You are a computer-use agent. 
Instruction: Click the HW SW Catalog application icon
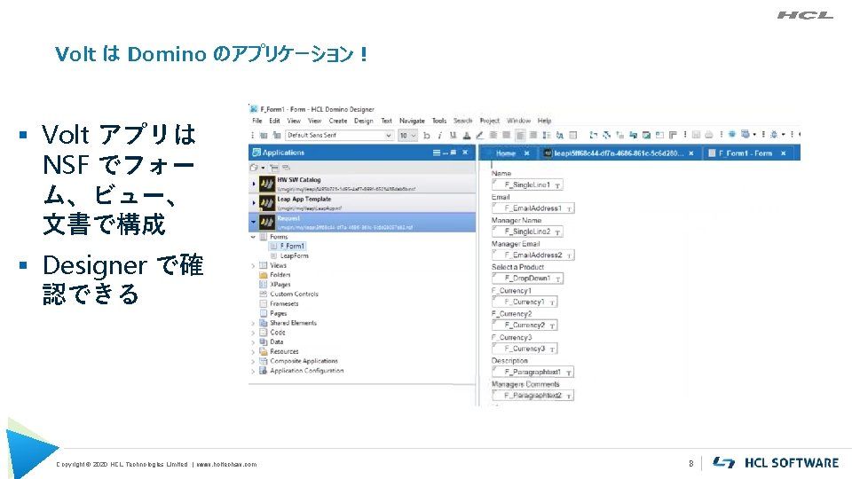267,185
